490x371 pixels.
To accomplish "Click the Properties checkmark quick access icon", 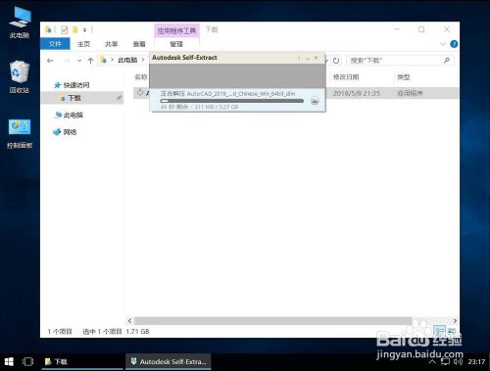I will [65, 30].
